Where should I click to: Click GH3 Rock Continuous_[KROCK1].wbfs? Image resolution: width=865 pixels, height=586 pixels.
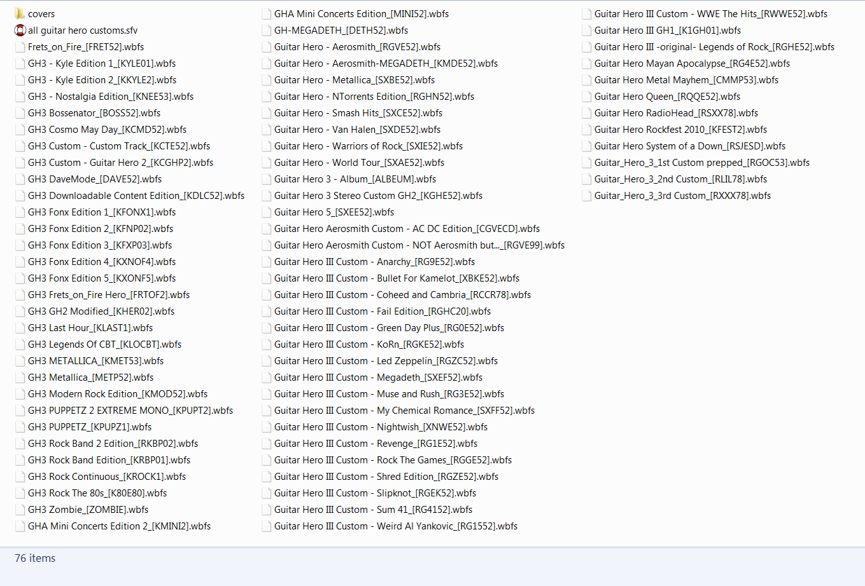[x=107, y=476]
